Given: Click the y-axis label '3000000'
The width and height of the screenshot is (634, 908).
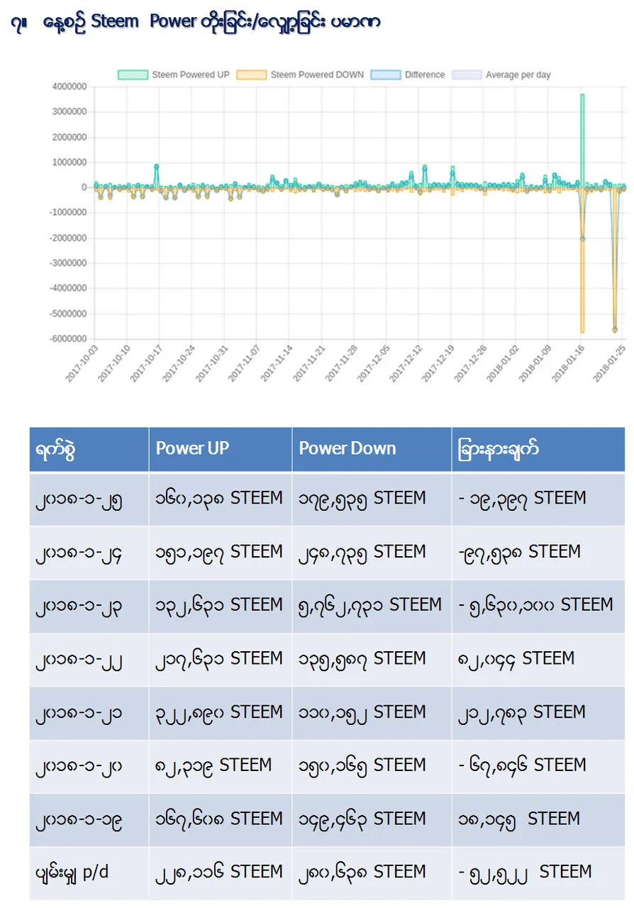Looking at the screenshot, I should [69, 112].
